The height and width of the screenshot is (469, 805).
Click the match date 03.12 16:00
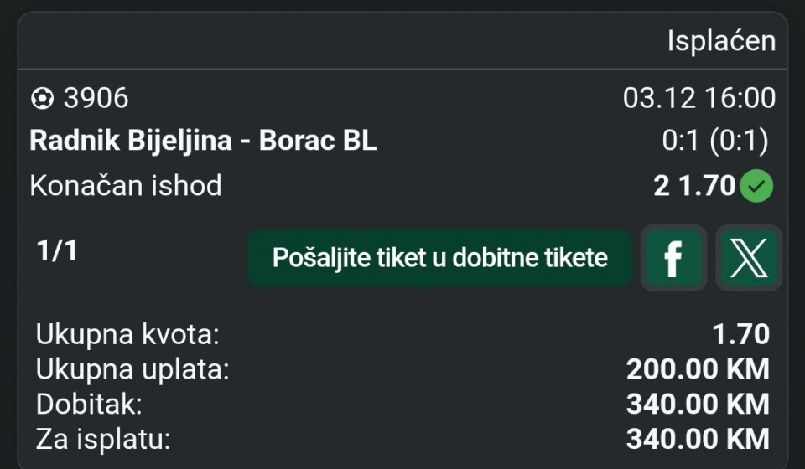(699, 99)
